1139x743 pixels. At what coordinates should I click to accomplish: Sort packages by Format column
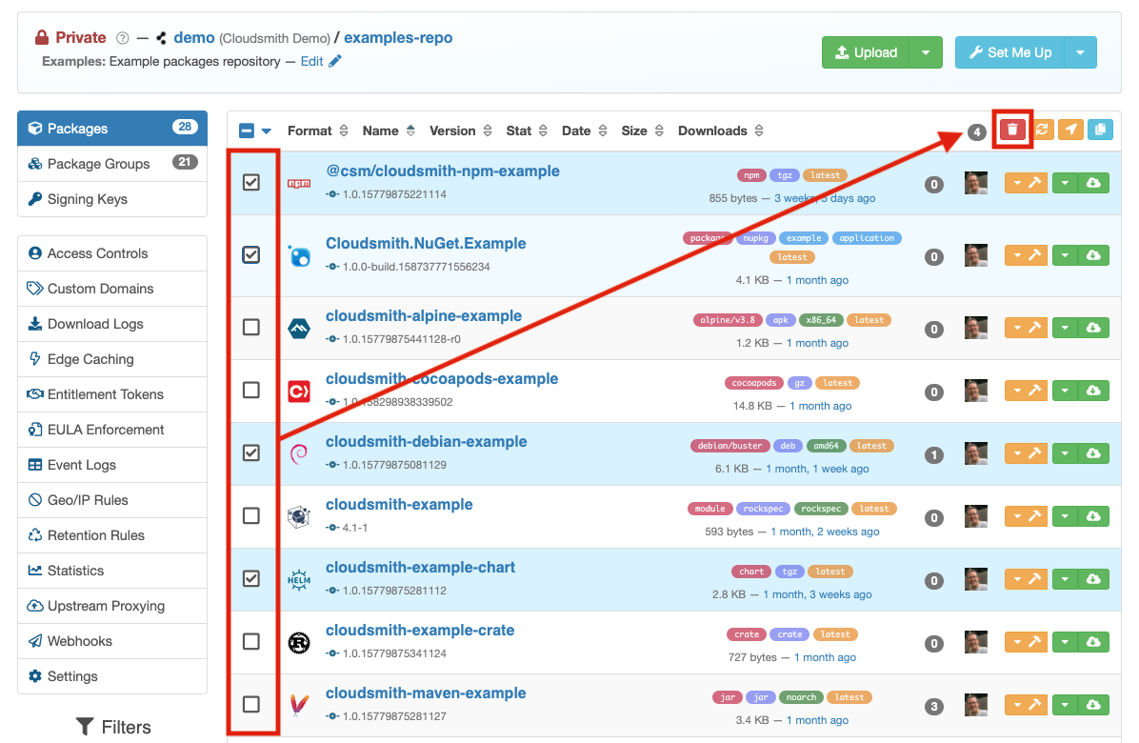(317, 131)
